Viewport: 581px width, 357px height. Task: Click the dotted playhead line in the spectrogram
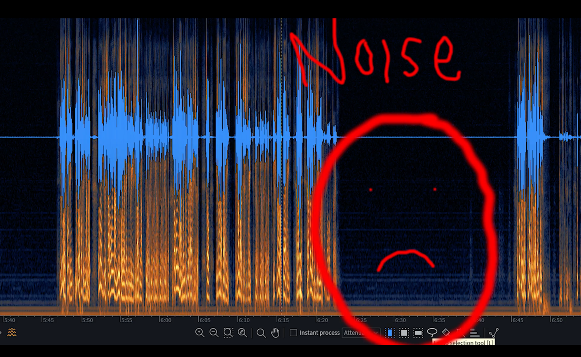point(281,167)
